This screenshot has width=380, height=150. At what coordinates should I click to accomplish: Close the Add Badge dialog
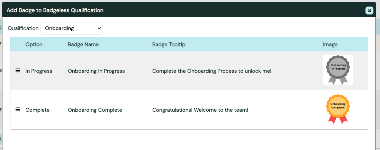tap(369, 10)
